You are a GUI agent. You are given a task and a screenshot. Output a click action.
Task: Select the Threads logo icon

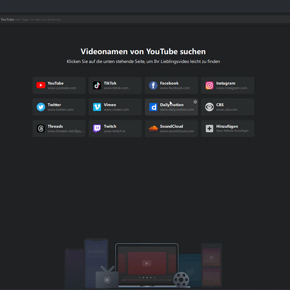tap(41, 128)
